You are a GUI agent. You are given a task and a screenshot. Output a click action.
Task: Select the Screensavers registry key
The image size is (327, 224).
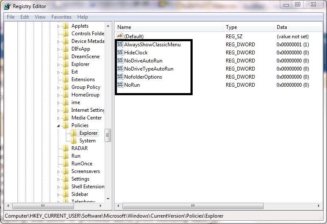click(85, 171)
